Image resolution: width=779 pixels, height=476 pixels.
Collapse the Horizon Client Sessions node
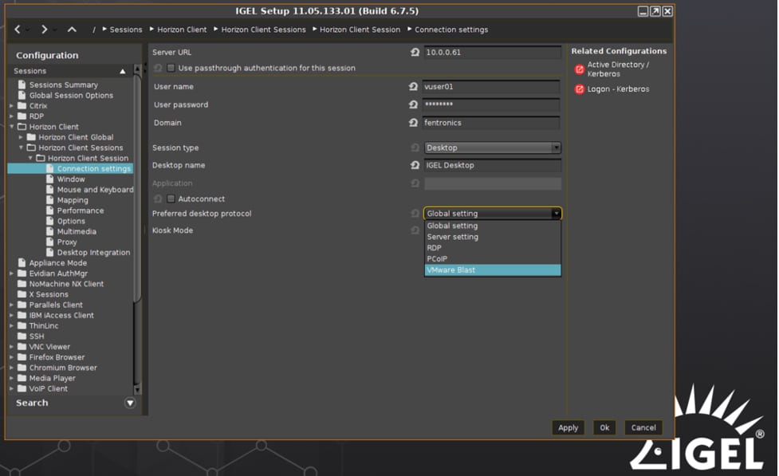point(21,148)
